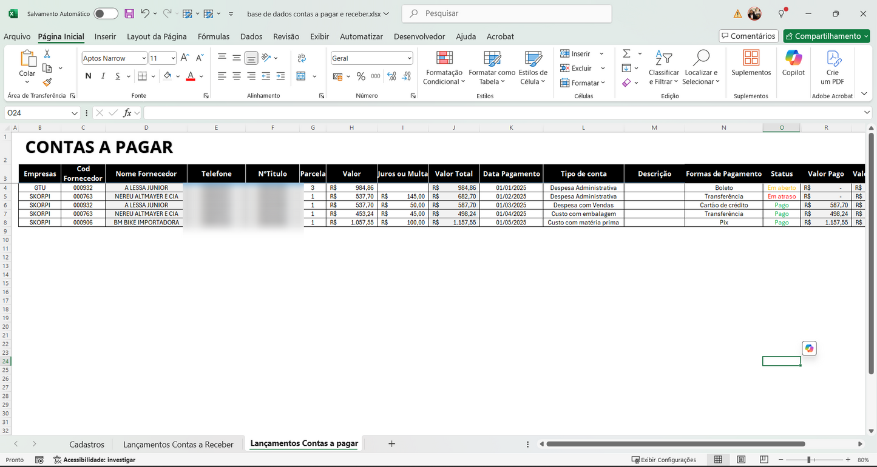Click the green Compartilhamento button
This screenshot has width=877, height=467.
coord(826,36)
